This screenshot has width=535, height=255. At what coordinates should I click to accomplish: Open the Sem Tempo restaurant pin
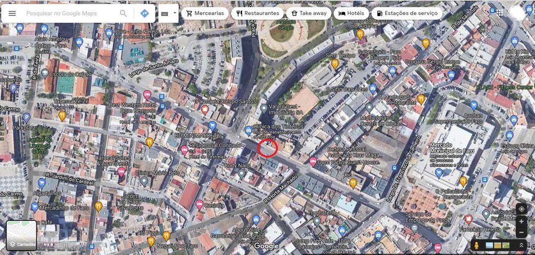click(x=335, y=64)
